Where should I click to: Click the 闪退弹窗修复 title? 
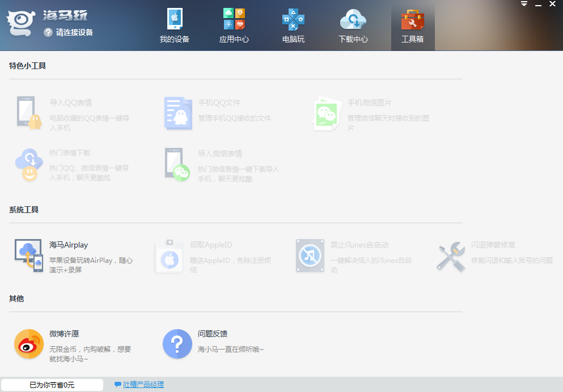(x=493, y=245)
